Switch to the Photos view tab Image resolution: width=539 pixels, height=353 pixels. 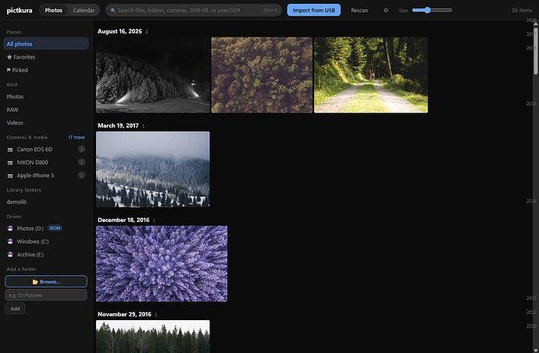pyautogui.click(x=54, y=10)
